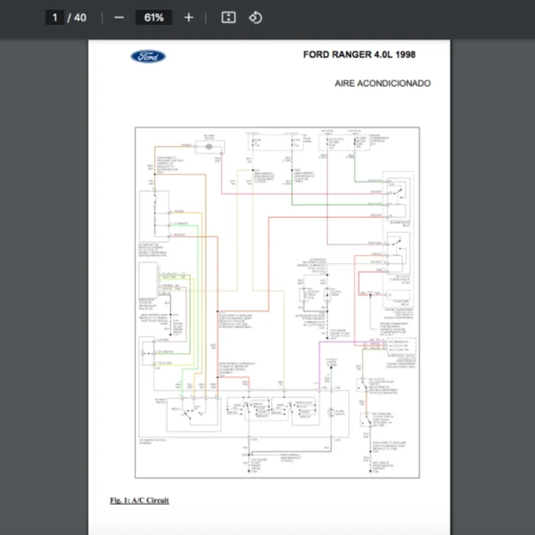Click the zoom out minus button

119,18
